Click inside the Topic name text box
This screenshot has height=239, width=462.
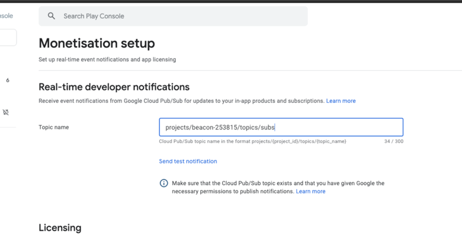(x=281, y=127)
